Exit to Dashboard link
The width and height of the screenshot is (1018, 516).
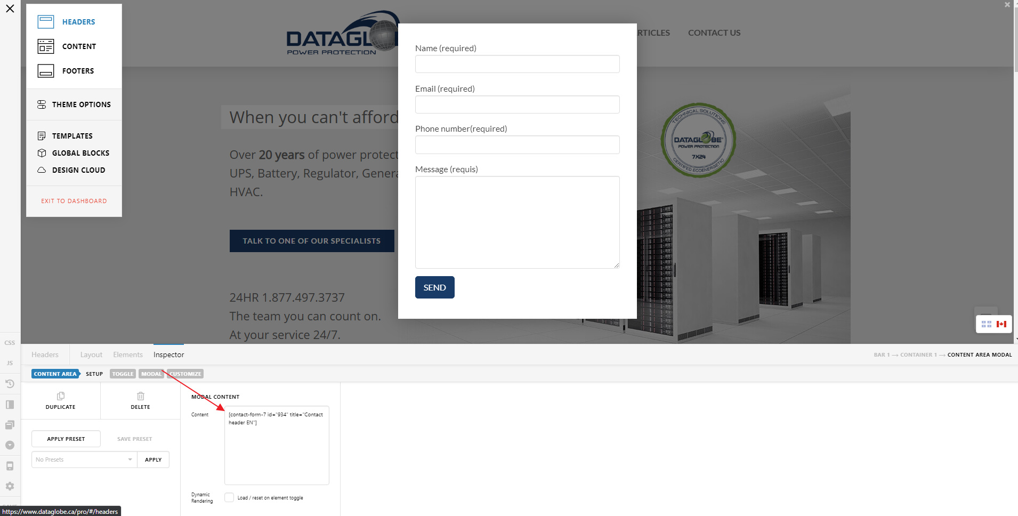74,201
